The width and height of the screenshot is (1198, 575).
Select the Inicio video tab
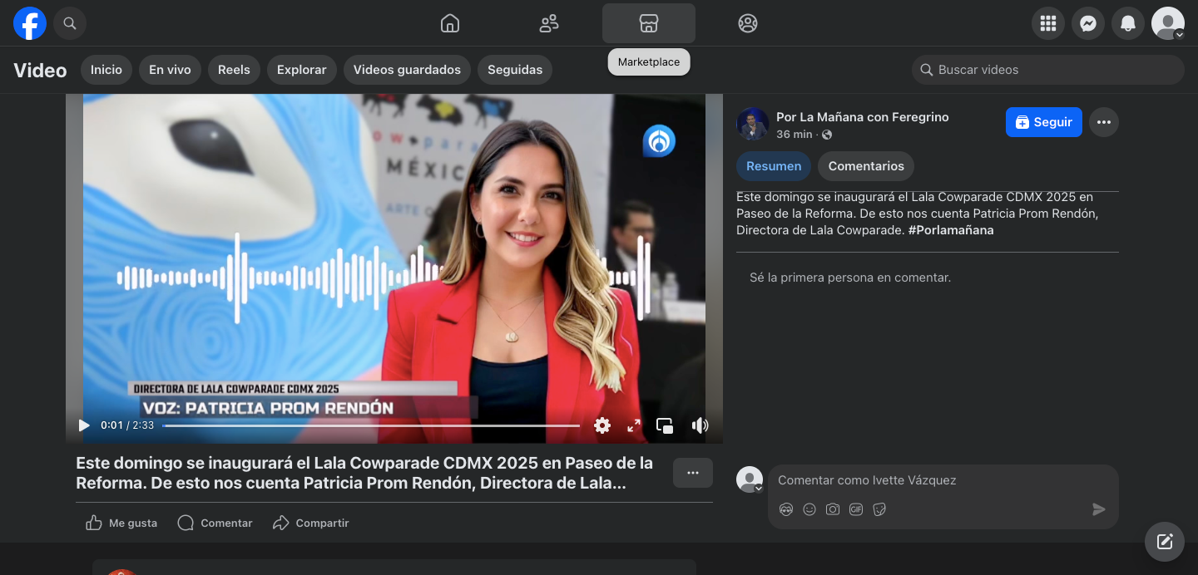(106, 70)
